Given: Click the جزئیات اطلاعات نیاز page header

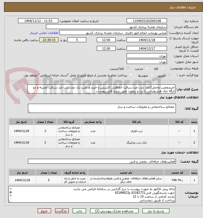Looking at the screenshot, I should pyautogui.click(x=103, y=7).
